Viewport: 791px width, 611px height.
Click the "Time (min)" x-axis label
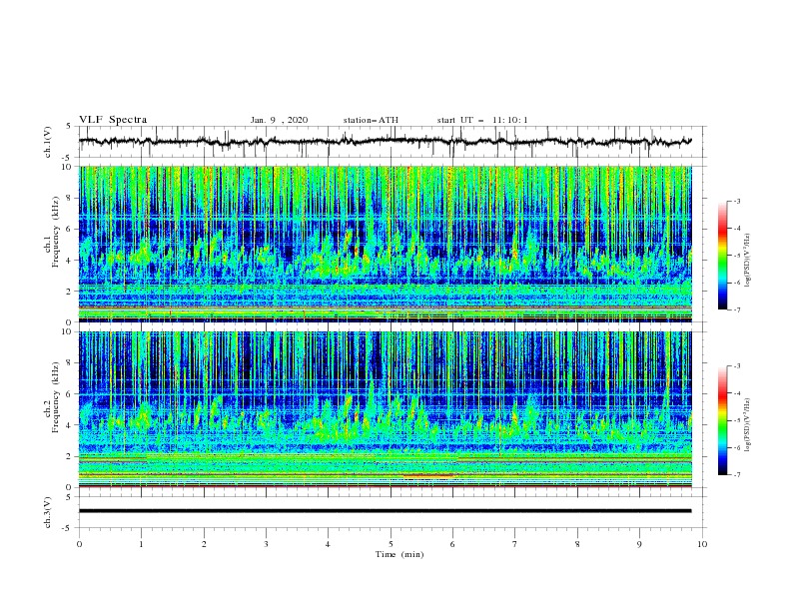point(399,554)
